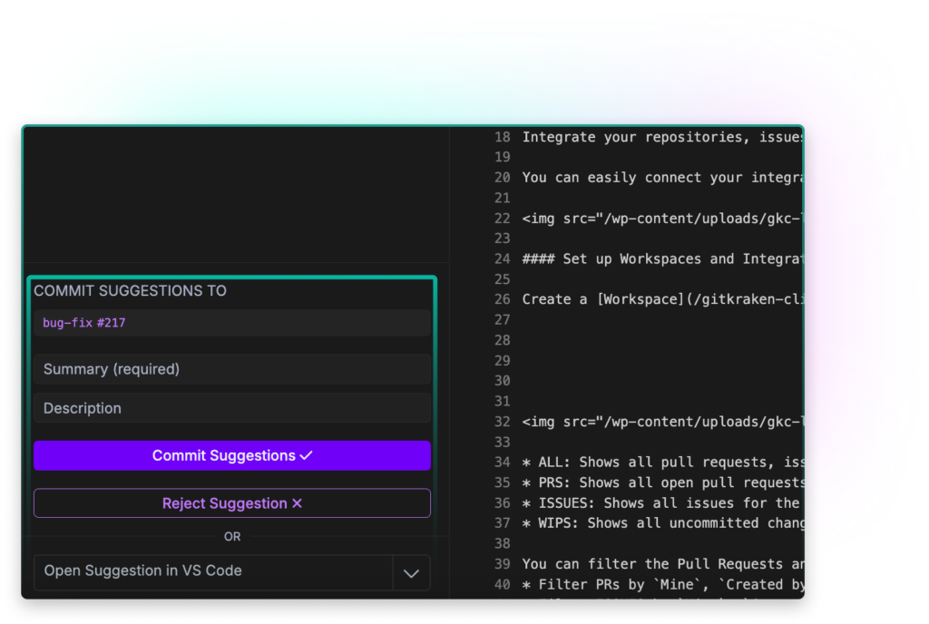Click line number 30 in gutter
The height and width of the screenshot is (624, 929).
point(502,381)
